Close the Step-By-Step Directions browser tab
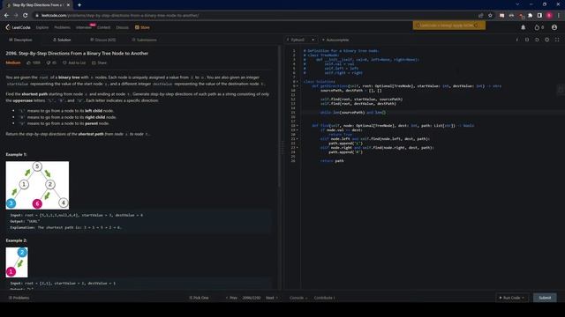 68,5
